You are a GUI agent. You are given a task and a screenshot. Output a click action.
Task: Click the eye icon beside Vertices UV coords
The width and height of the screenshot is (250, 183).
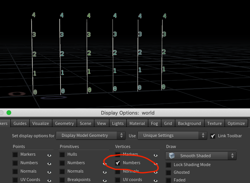coord(156,181)
